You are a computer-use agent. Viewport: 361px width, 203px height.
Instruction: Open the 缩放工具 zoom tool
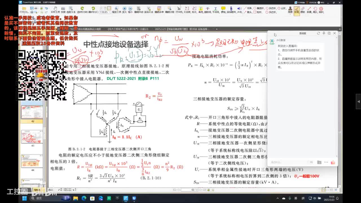(x=116, y=10)
